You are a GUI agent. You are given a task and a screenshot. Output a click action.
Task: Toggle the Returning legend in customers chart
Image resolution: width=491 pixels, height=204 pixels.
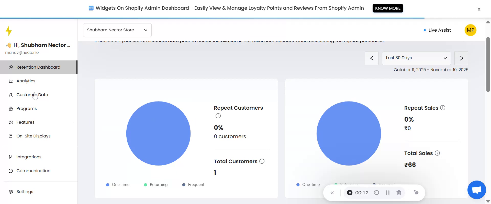156,185
